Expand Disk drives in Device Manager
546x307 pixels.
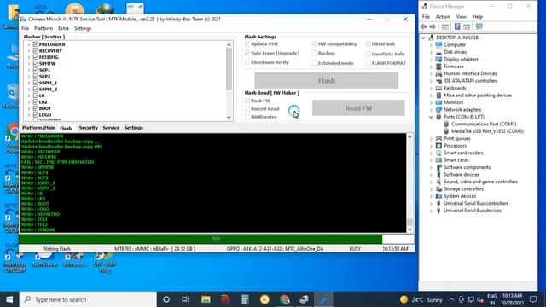point(431,52)
